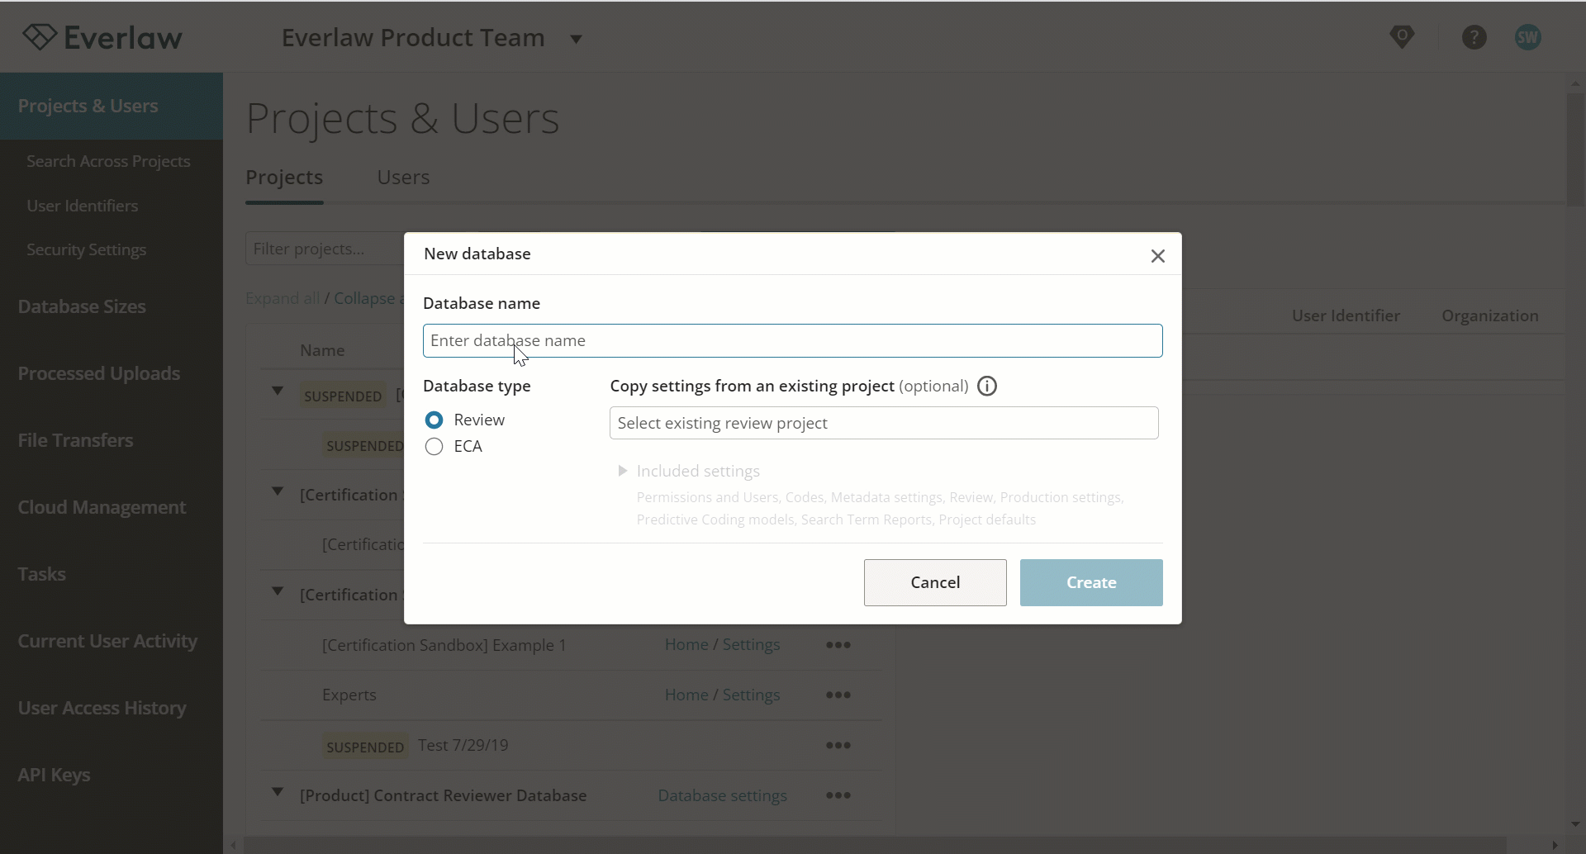The height and width of the screenshot is (854, 1586).
Task: Open Home link for Experts project
Action: coord(686,695)
